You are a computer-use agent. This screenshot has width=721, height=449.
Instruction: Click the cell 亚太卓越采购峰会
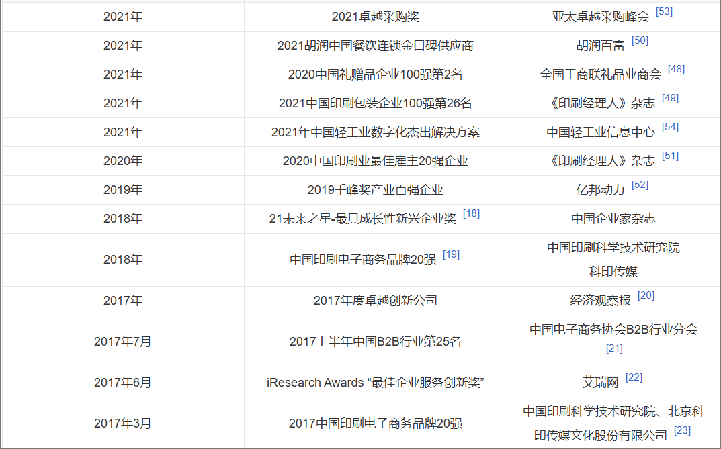point(613,17)
